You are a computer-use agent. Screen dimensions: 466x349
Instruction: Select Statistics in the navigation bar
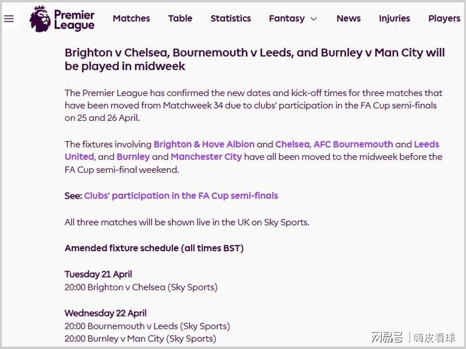231,19
